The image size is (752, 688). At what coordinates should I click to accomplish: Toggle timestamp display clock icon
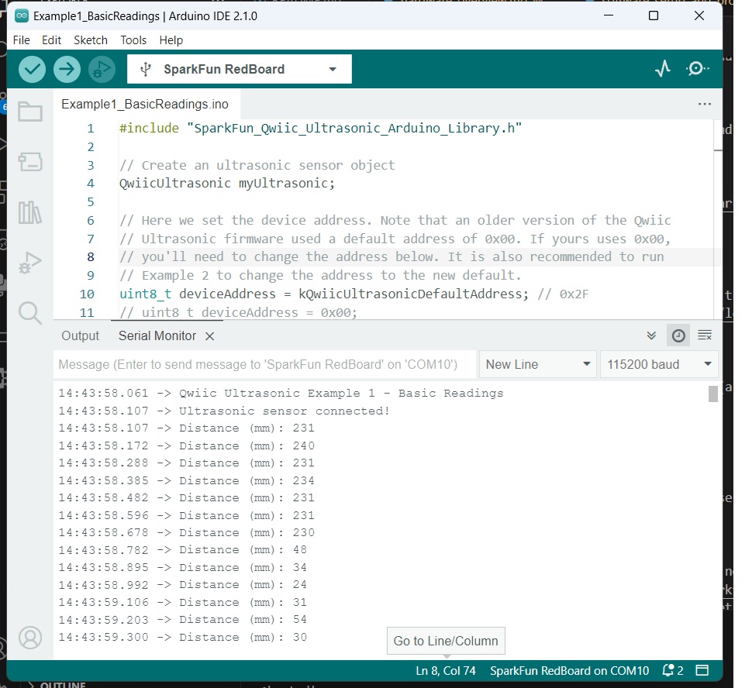click(678, 335)
